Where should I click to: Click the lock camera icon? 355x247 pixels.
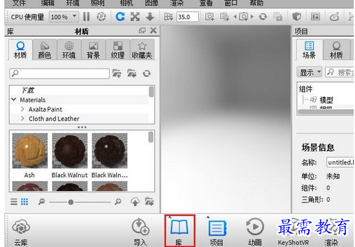(278, 17)
